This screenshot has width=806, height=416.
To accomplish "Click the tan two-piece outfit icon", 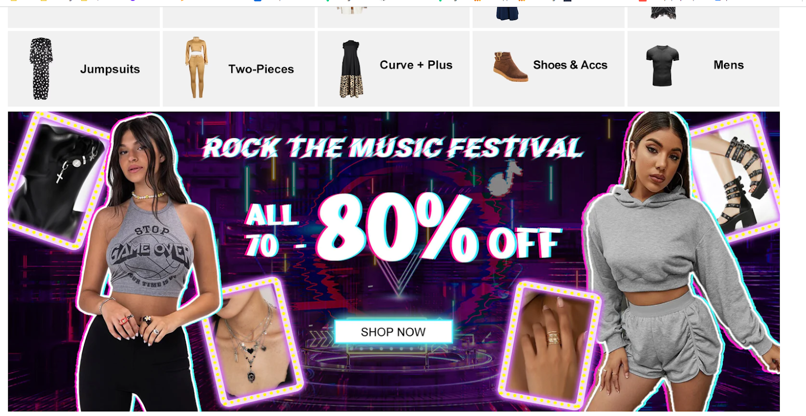I will (x=196, y=67).
